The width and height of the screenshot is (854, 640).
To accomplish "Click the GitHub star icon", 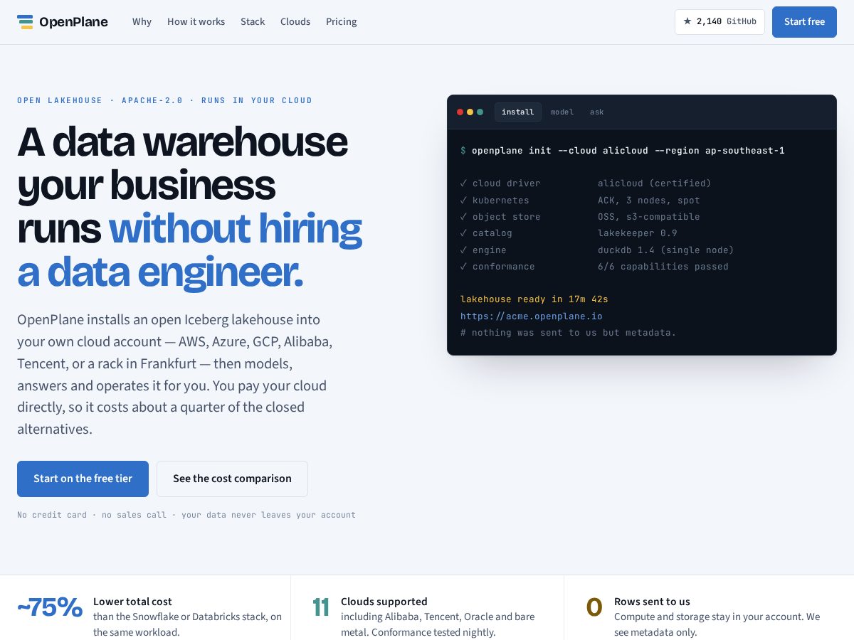I will coord(687,21).
